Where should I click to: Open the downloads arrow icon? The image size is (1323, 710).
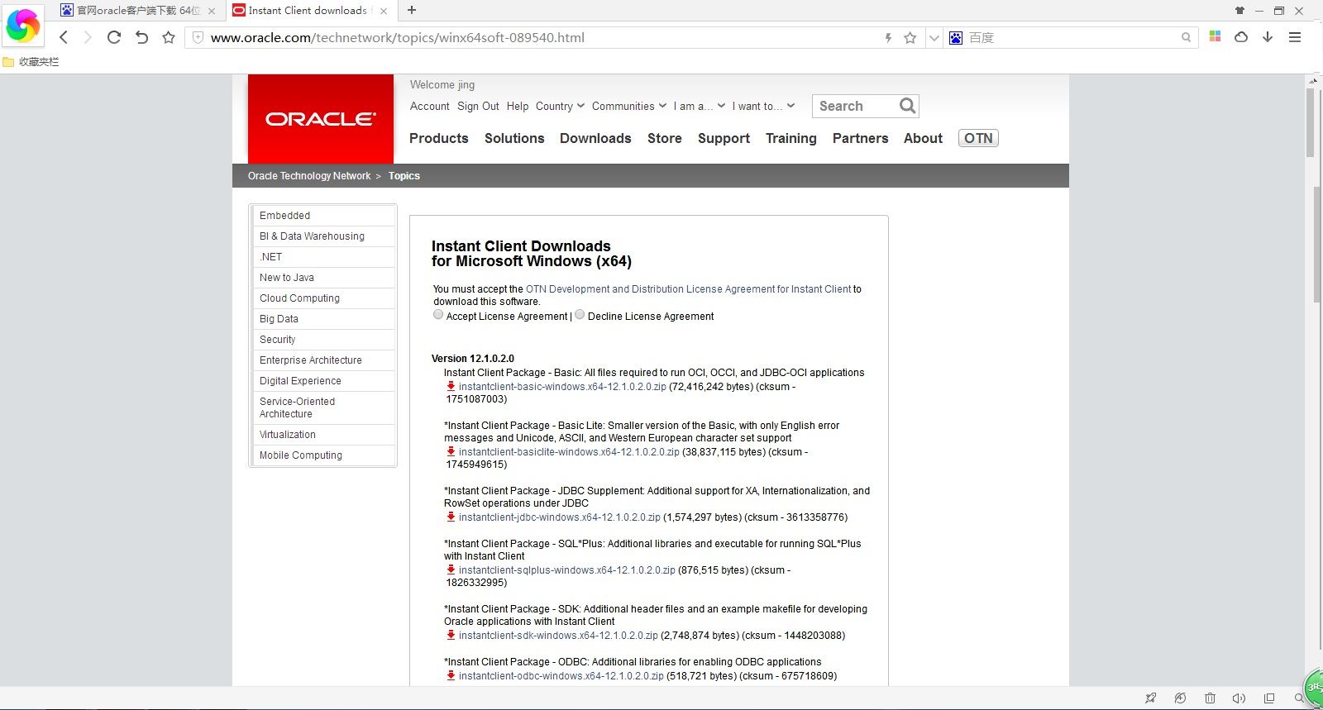coord(1268,37)
